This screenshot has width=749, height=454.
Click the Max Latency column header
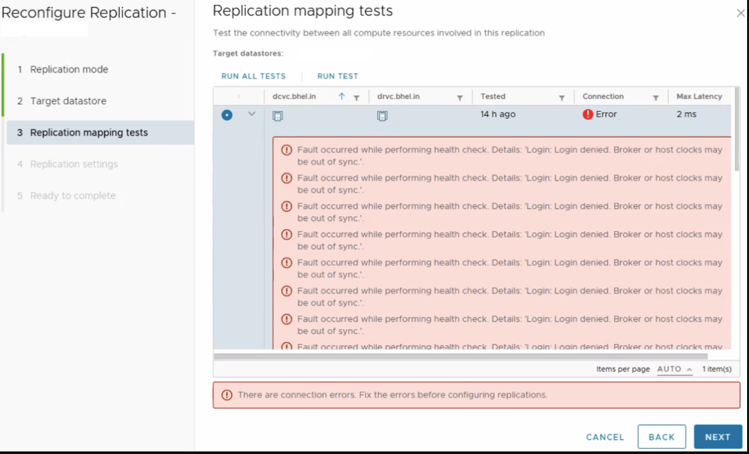pos(699,97)
